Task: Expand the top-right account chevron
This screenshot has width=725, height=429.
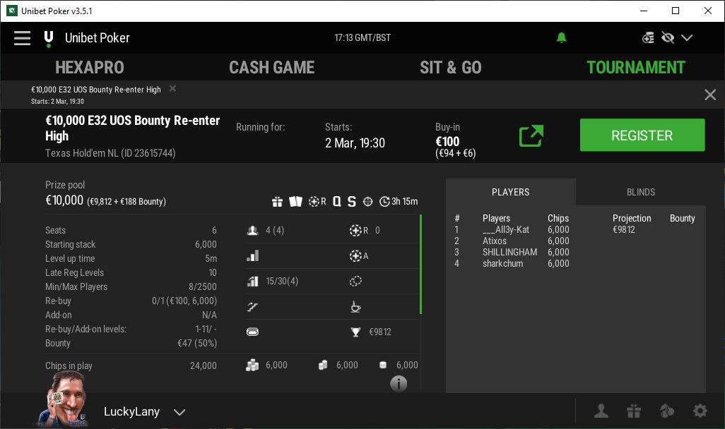Action: (x=687, y=38)
